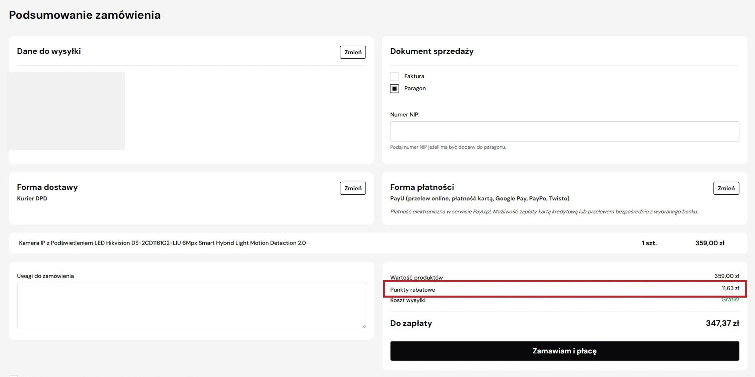Click the PayU payment method title
This screenshot has height=377, width=755.
(x=479, y=198)
